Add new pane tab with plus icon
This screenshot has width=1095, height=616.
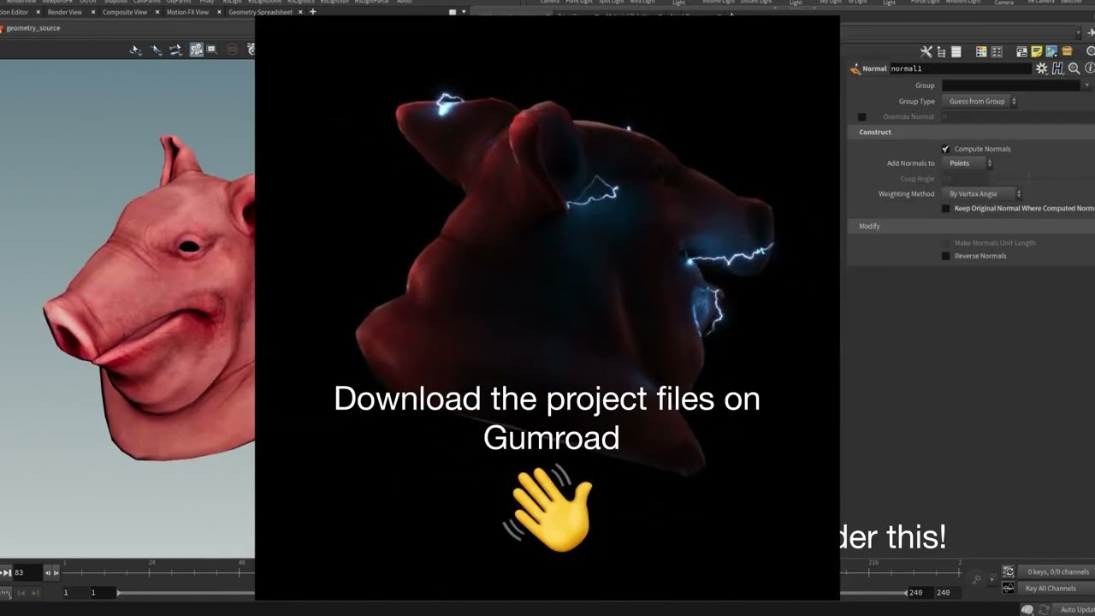pos(312,12)
